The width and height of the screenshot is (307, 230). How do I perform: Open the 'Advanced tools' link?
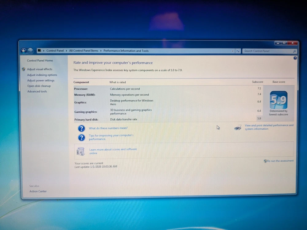[37, 91]
